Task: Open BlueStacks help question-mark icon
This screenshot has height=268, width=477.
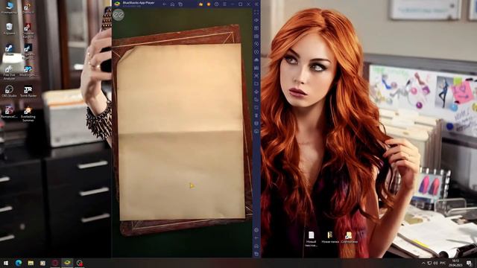Action: click(x=217, y=4)
